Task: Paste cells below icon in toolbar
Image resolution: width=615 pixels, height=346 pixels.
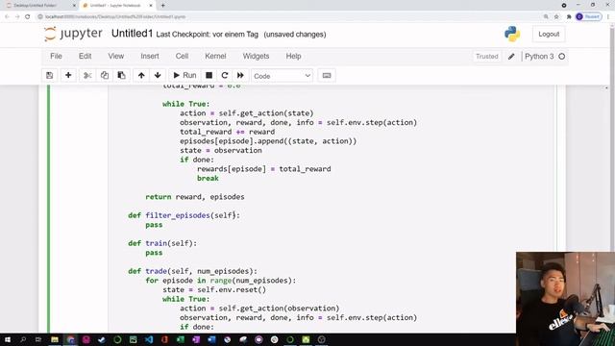Action: 122,75
